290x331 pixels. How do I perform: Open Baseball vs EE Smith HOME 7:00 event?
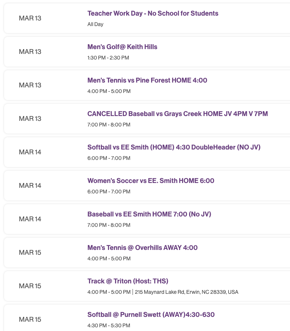(x=149, y=214)
